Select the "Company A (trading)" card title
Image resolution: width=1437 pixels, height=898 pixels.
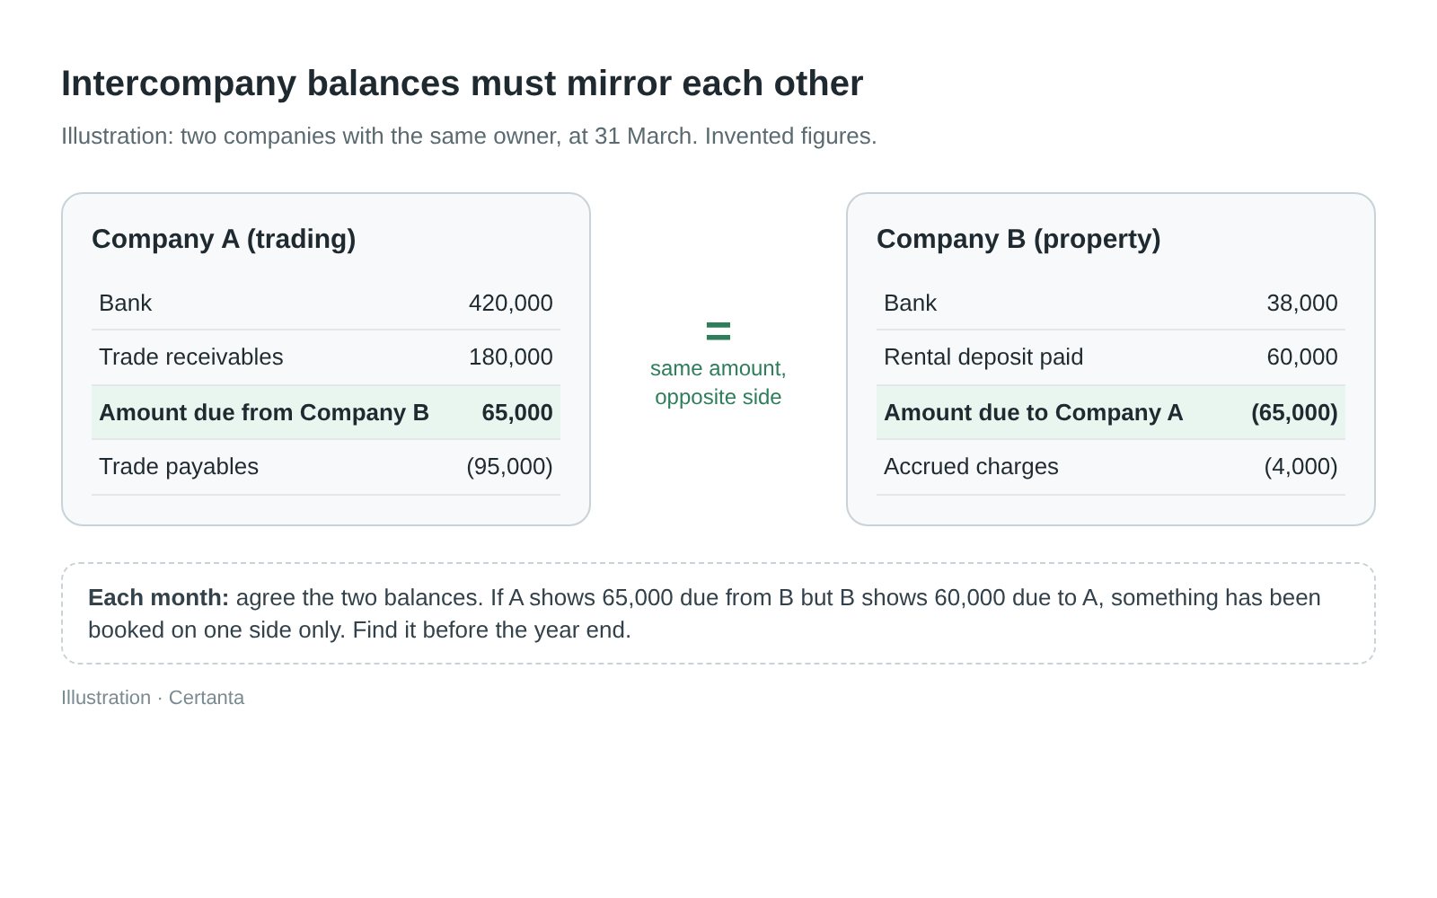pyautogui.click(x=224, y=239)
